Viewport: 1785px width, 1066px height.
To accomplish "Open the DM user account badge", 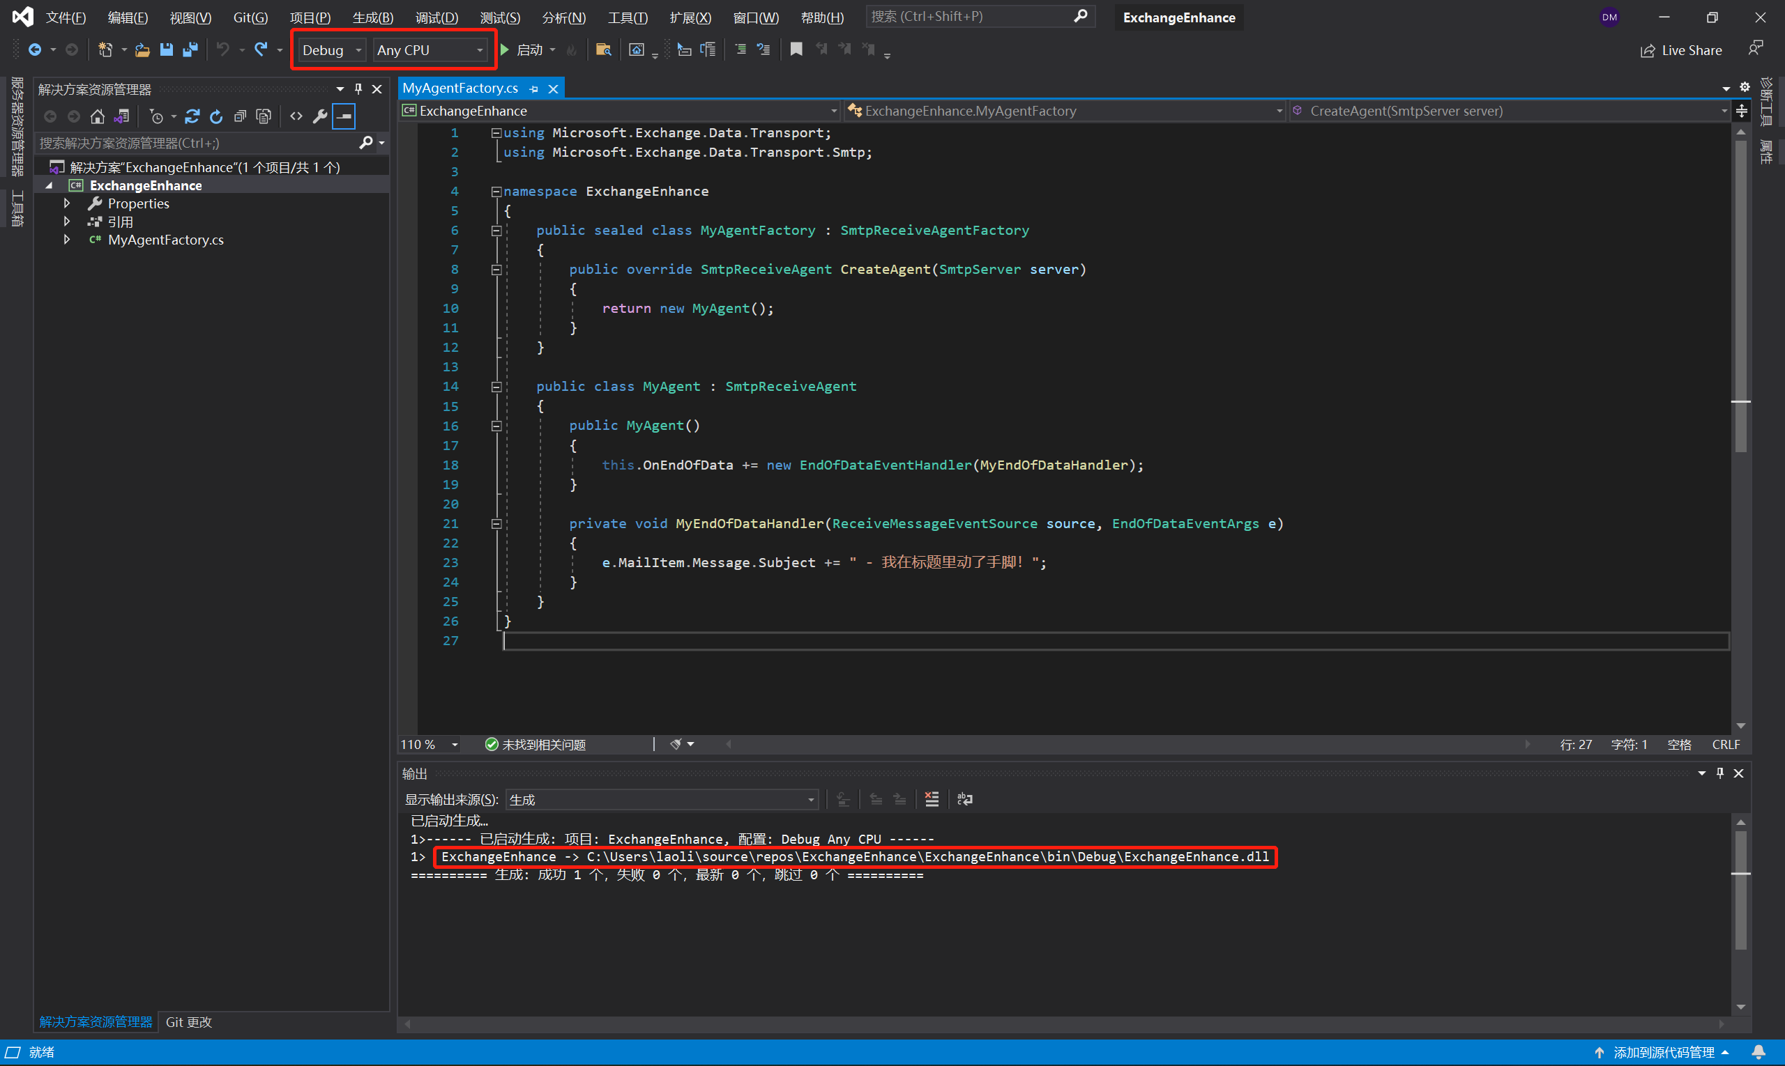I will pos(1609,17).
